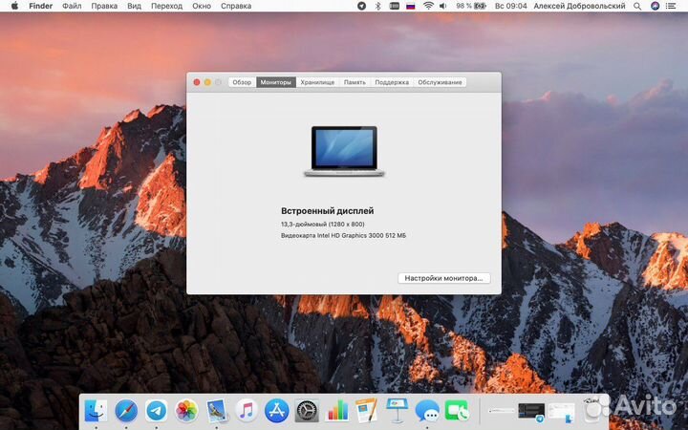This screenshot has width=688, height=430.
Task: Open System Preferences from the Dock
Action: point(307,411)
